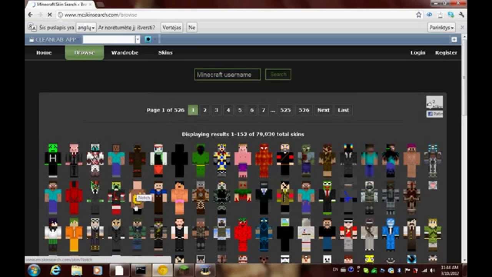
Task: Open the Wardrobe navigation tab
Action: tap(125, 52)
